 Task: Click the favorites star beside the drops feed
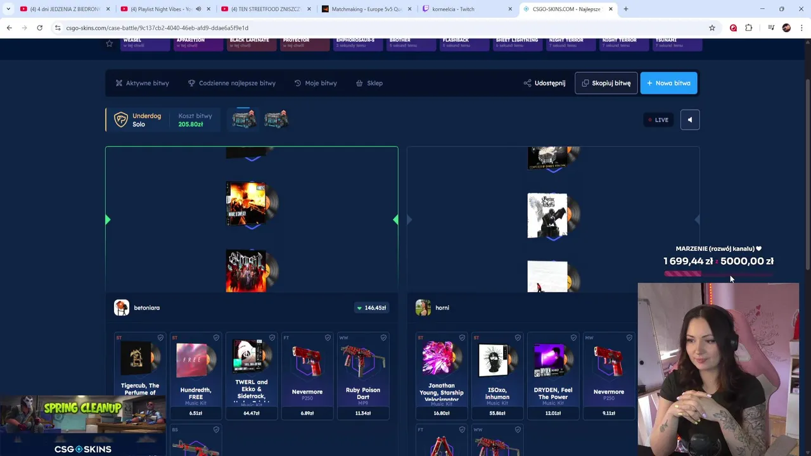tap(109, 43)
